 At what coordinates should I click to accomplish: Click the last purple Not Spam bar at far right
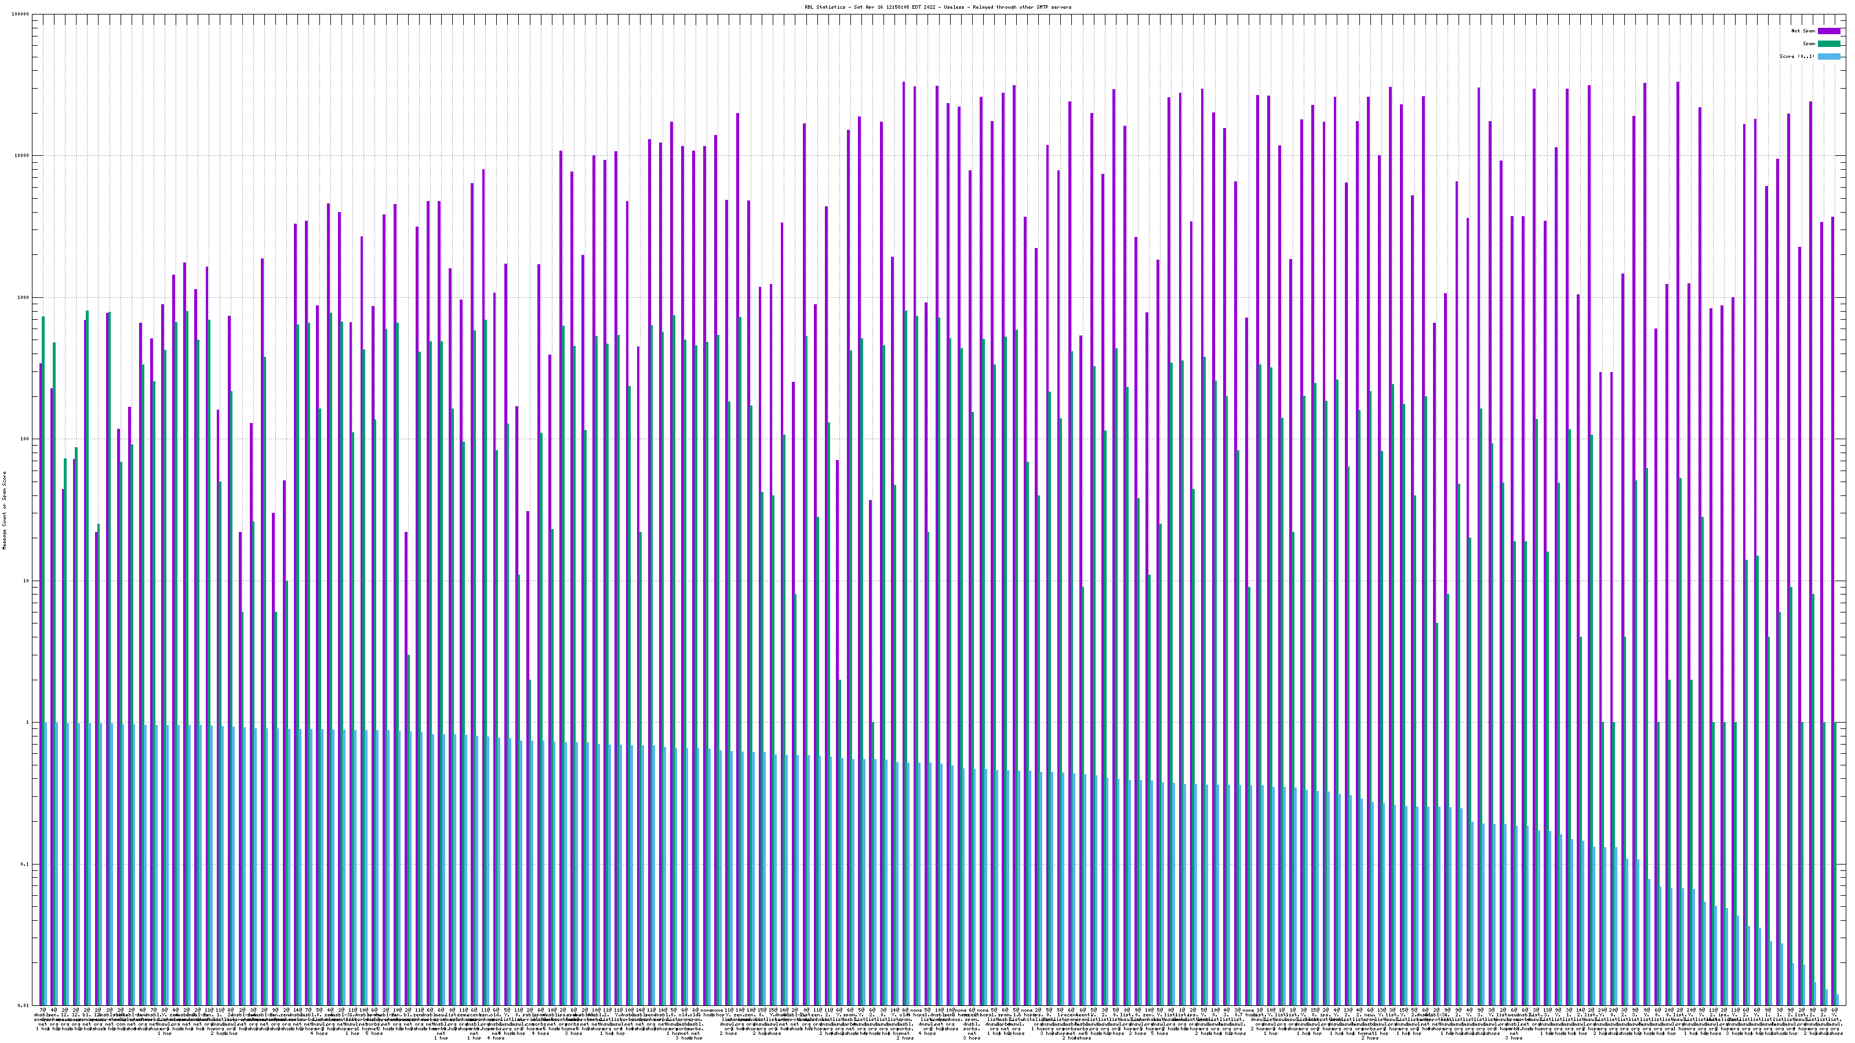1834,576
